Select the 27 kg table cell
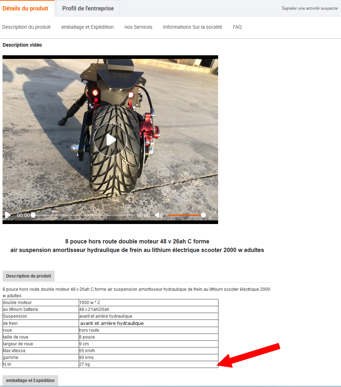This screenshot has height=387, width=341. (x=148, y=364)
